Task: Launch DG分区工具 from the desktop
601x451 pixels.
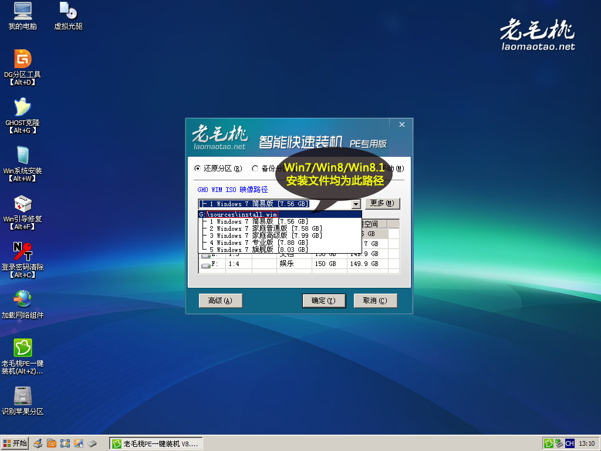Action: (x=23, y=68)
